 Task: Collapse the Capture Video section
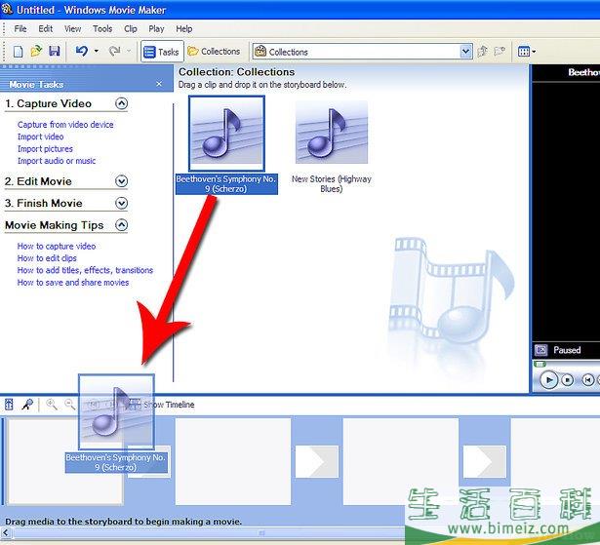pyautogui.click(x=121, y=103)
